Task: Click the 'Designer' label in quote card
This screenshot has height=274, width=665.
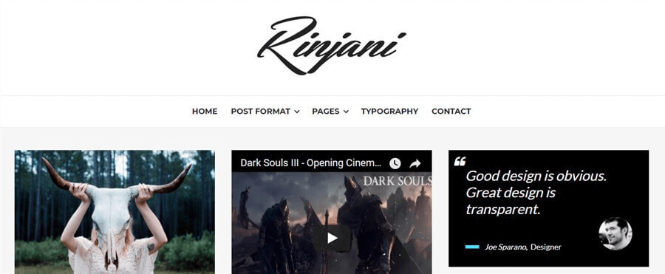Action: [x=546, y=247]
